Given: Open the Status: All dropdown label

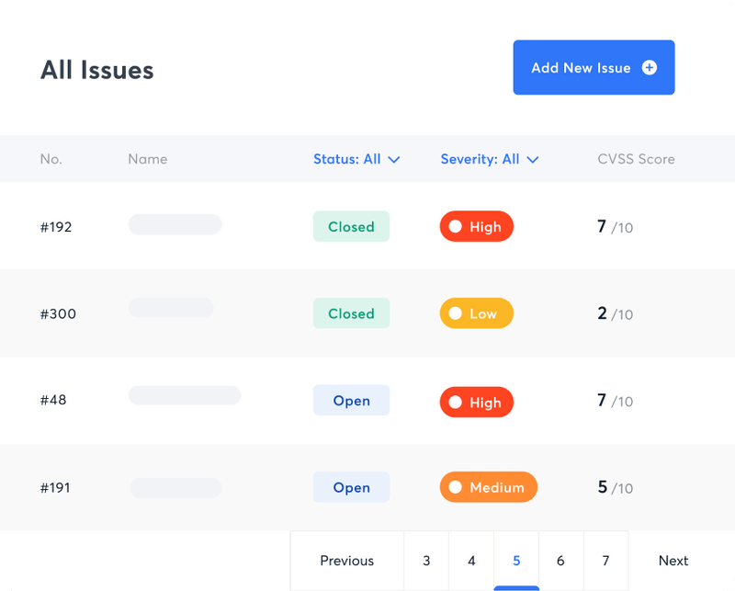Looking at the screenshot, I should coord(346,159).
